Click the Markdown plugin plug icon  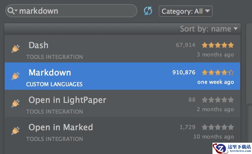pos(15,76)
